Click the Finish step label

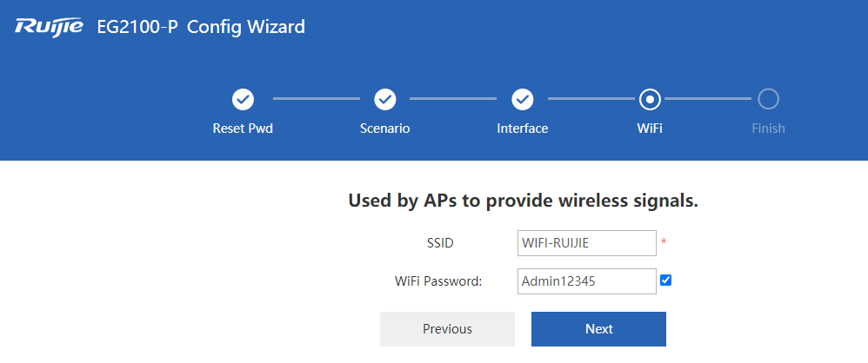[x=768, y=129]
